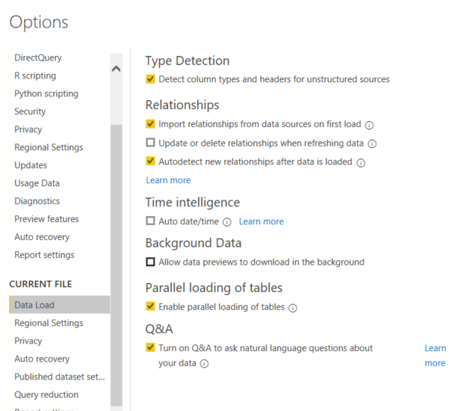Select Diagnostics in sidebar
The width and height of the screenshot is (455, 411).
[37, 201]
